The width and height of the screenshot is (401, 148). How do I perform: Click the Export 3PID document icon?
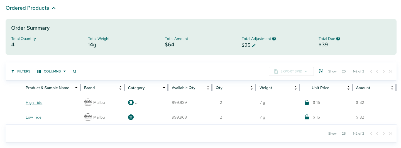click(x=276, y=71)
